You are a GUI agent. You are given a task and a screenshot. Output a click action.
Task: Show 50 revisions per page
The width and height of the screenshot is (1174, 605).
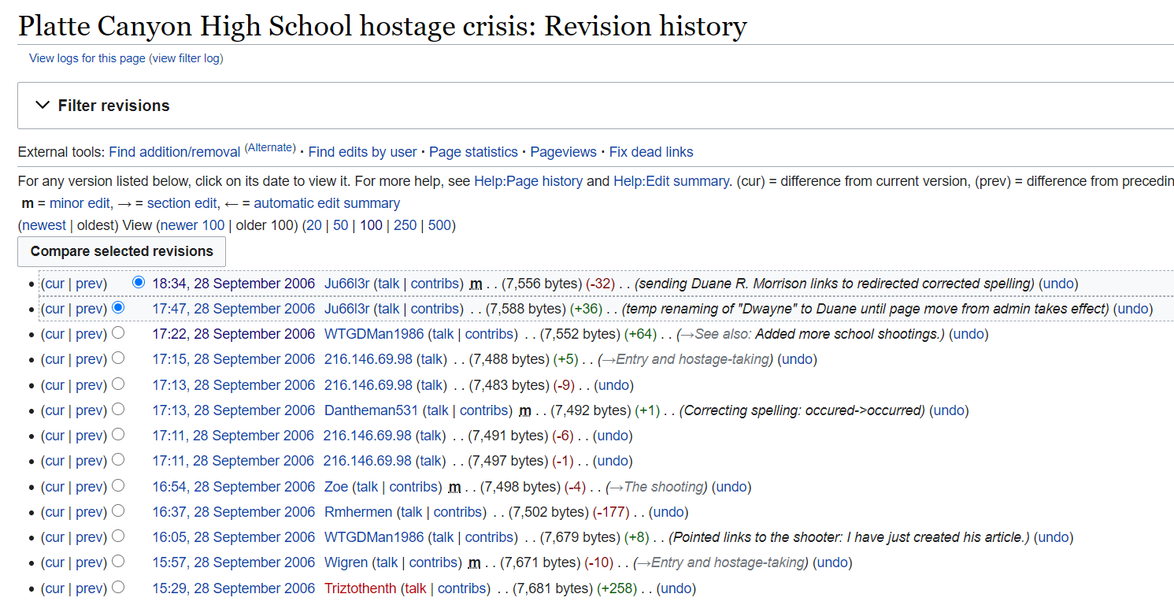coord(340,225)
